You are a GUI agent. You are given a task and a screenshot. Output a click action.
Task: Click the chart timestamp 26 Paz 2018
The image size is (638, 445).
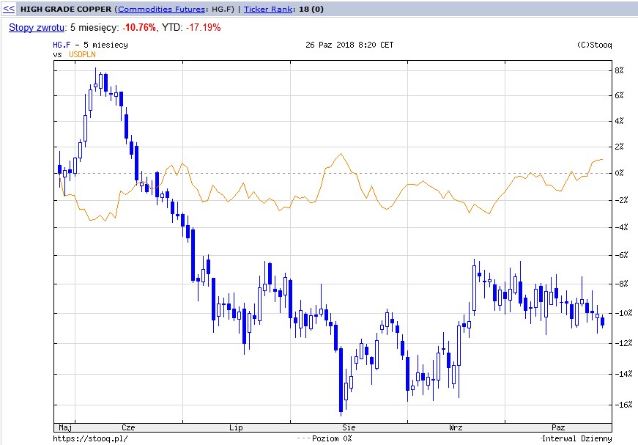349,45
